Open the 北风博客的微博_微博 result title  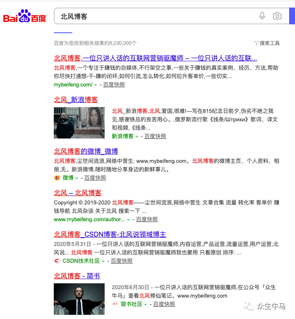point(86,151)
